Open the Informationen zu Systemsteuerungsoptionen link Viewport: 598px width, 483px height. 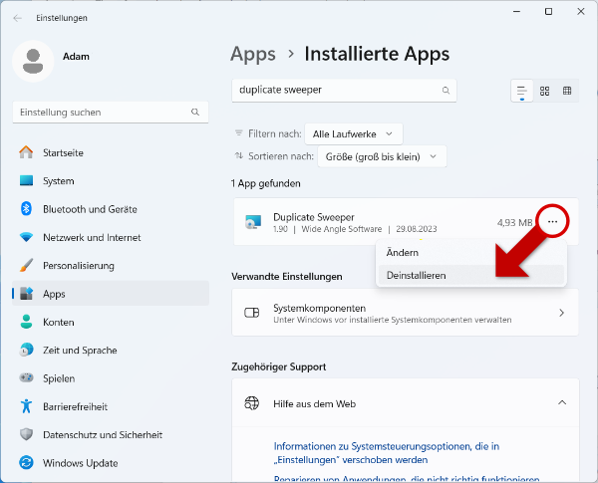click(x=387, y=453)
